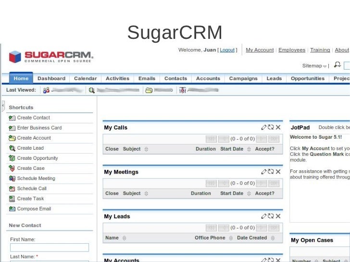
Task: Click the Create Lead icon
Action: pyautogui.click(x=12, y=148)
